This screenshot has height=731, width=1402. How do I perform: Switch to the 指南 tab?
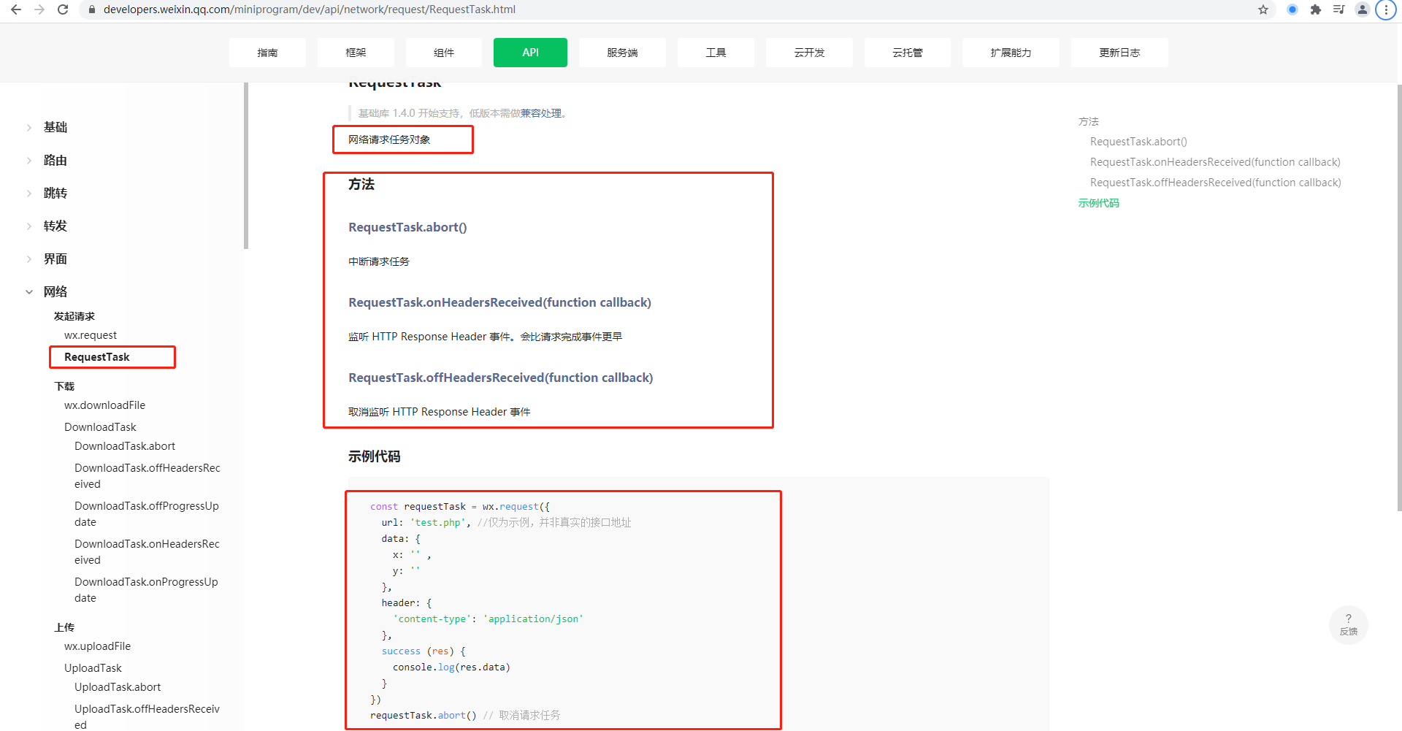click(267, 53)
